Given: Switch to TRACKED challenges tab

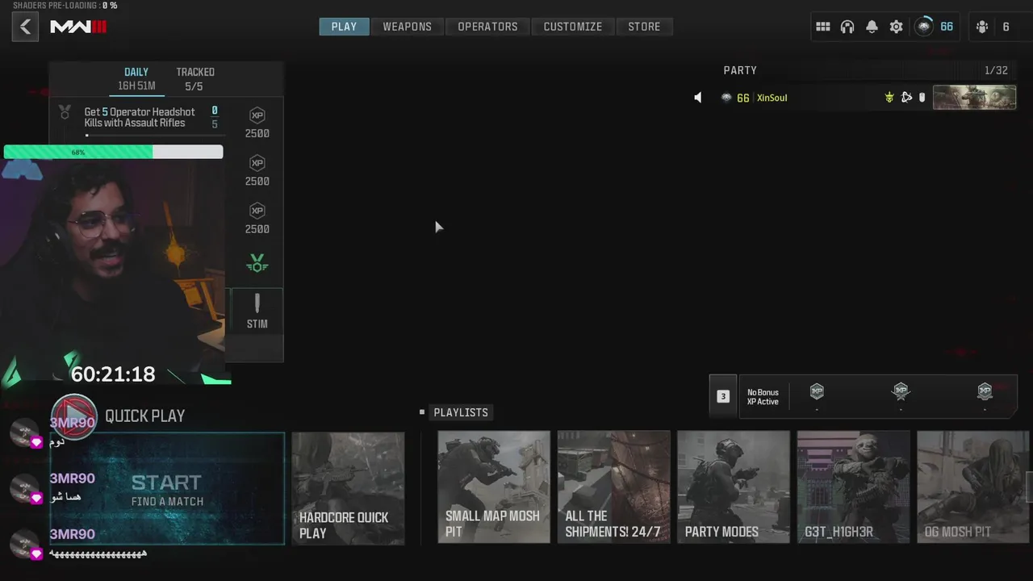Looking at the screenshot, I should [x=195, y=78].
